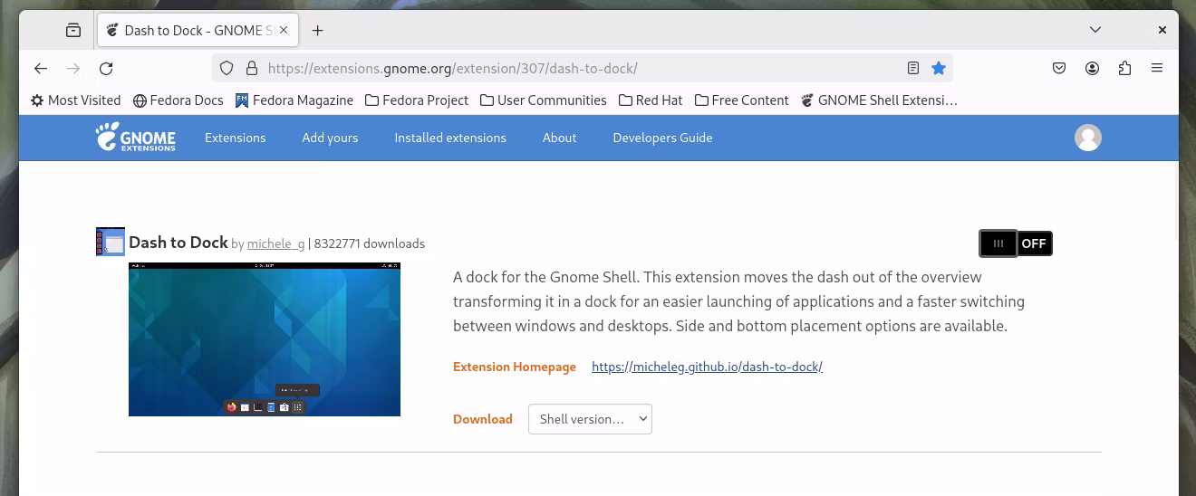Go back to previous page

41,68
